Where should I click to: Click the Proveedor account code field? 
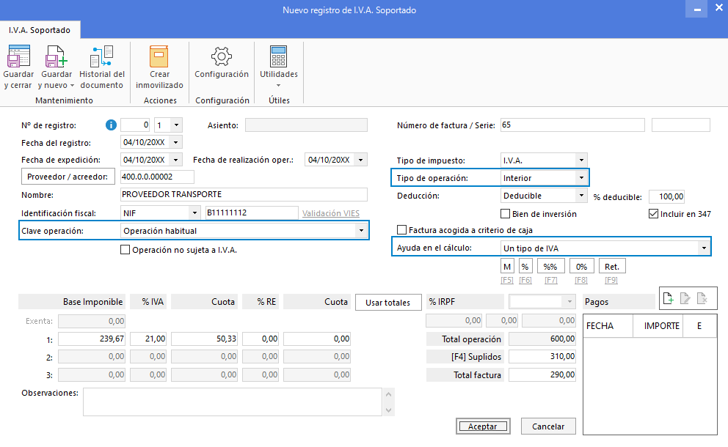point(157,177)
